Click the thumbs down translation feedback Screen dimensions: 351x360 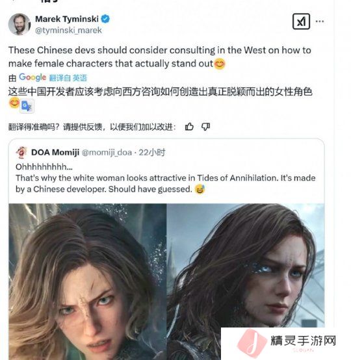pyautogui.click(x=205, y=127)
